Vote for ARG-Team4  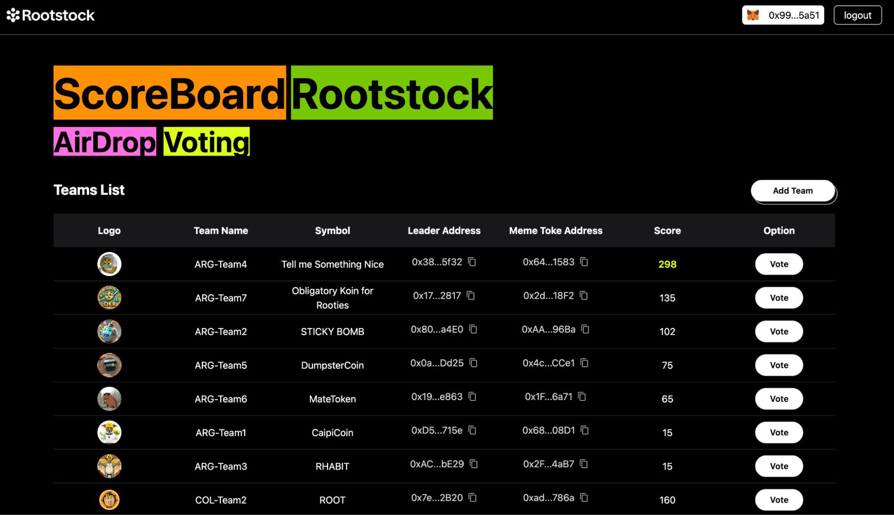coord(779,264)
